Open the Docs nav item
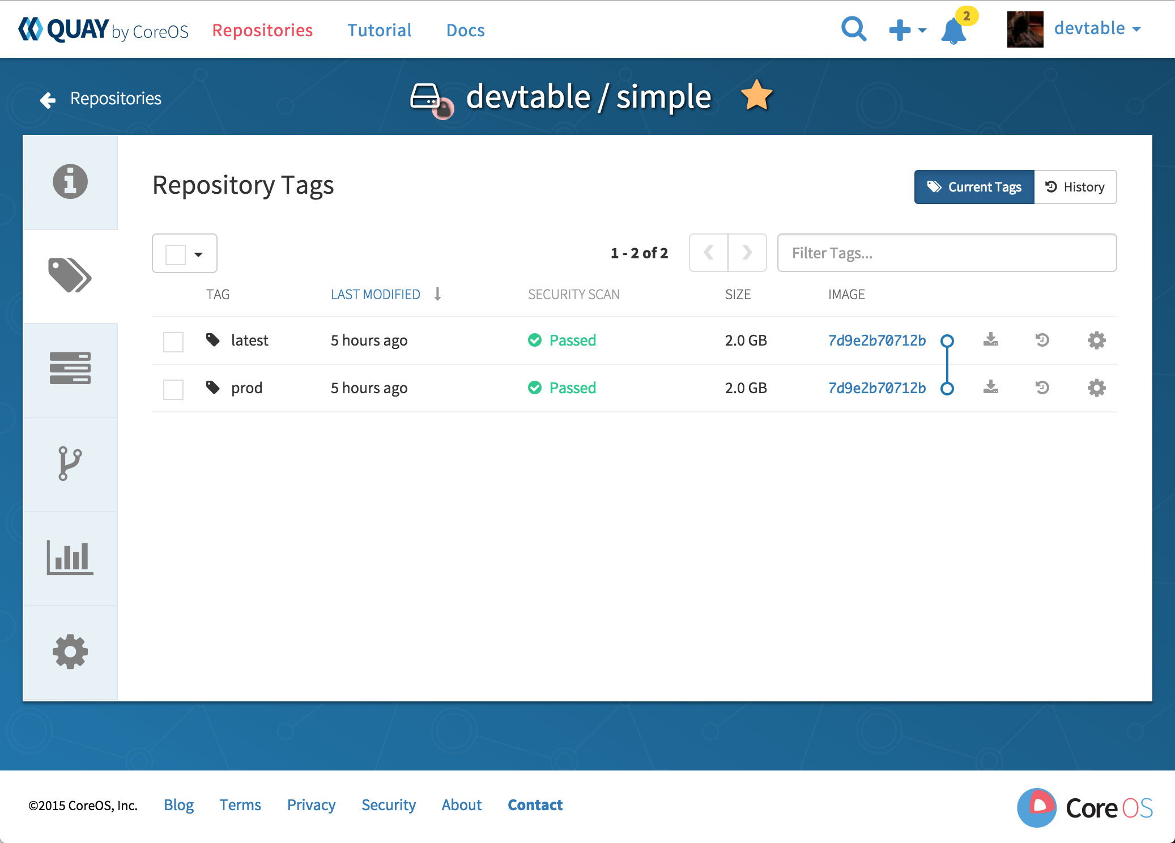Screen dimensions: 1175x843 click(466, 30)
